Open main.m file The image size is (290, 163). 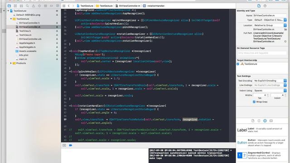click(23, 59)
